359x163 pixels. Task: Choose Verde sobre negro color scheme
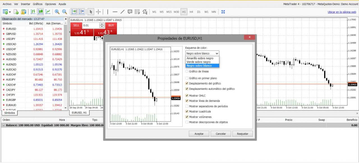point(202,62)
